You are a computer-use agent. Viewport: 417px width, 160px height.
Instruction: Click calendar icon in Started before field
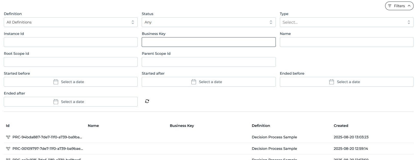pos(56,82)
